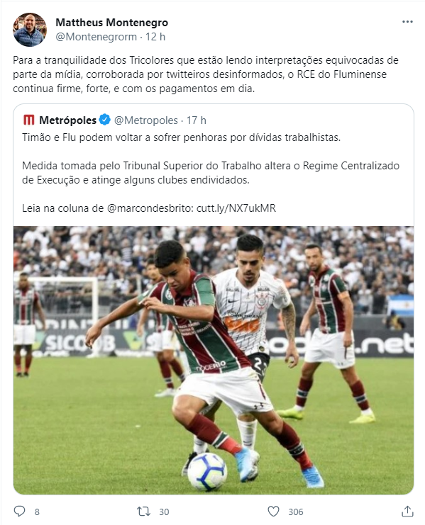This screenshot has height=525, width=425.
Task: Open the share upload icon
Action: pyautogui.click(x=407, y=512)
